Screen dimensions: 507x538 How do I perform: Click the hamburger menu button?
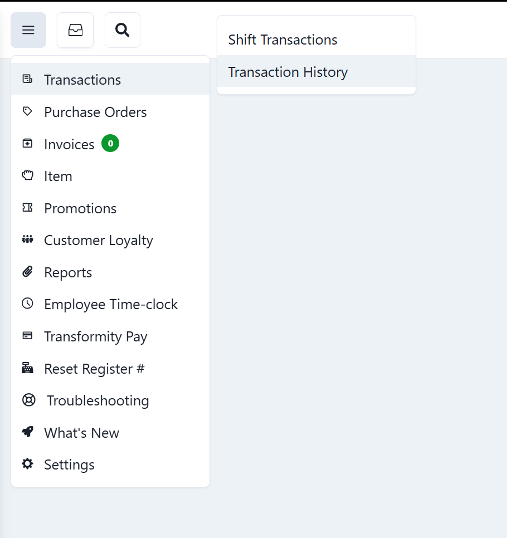(28, 30)
